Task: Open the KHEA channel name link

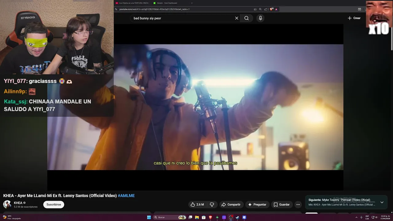Action: pos(18,203)
